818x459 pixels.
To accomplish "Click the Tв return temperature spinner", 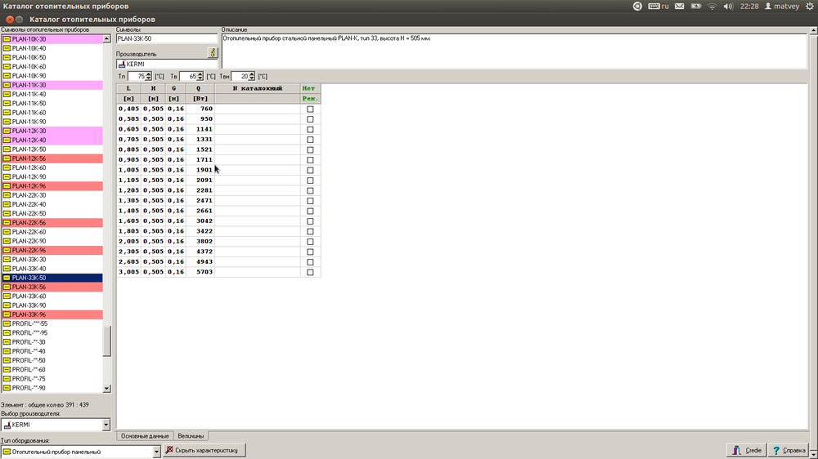I will tap(200, 76).
